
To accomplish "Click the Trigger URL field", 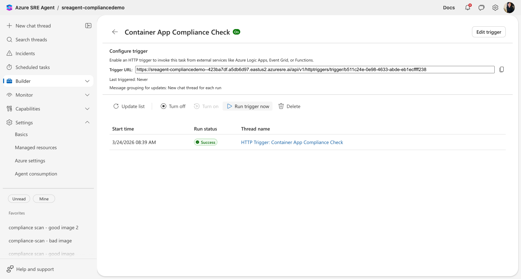I will tap(315, 69).
